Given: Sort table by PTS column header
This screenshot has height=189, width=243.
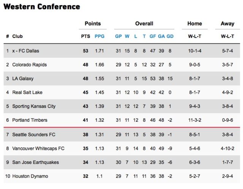Looking at the screenshot, I should pos(85,36).
